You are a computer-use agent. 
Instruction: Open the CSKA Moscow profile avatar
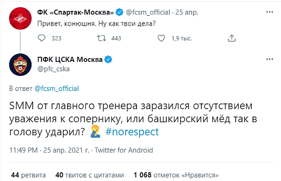coord(20,64)
